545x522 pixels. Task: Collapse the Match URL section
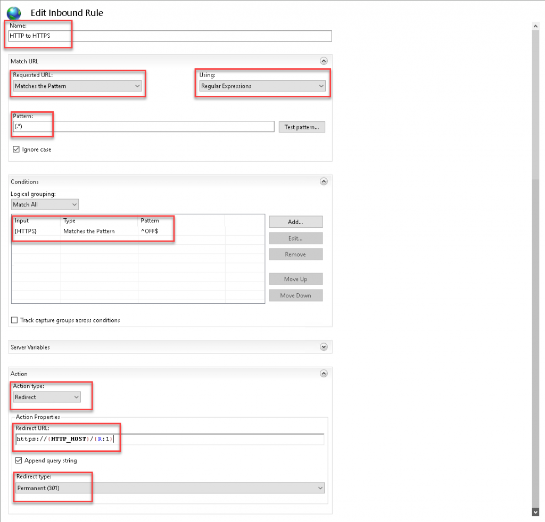(324, 61)
